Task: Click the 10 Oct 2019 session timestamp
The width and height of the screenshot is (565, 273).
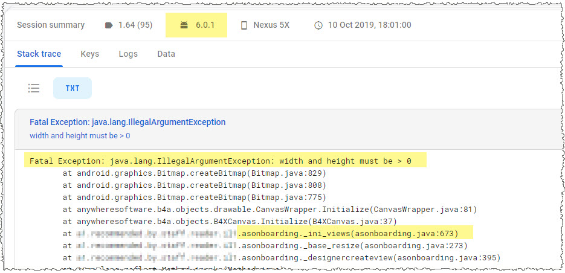Action: [369, 25]
